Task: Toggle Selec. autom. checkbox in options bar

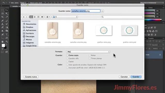Action: point(10,3)
